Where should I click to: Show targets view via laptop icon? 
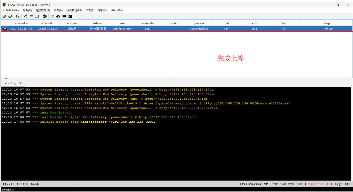(x=37, y=16)
